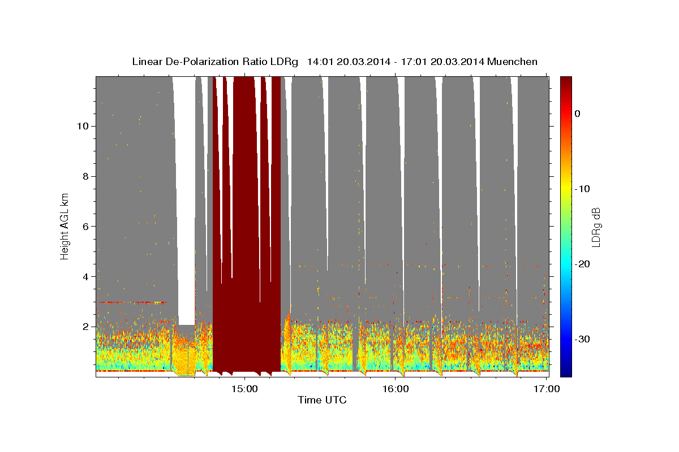Click the 'Height AGL km' y-axis label
This screenshot has height=452, width=679.
tap(65, 225)
